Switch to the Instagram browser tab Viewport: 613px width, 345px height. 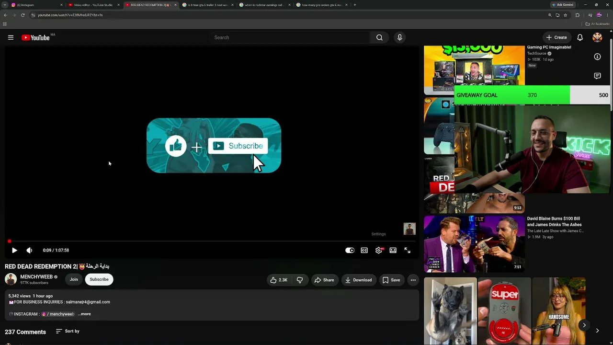(x=37, y=5)
